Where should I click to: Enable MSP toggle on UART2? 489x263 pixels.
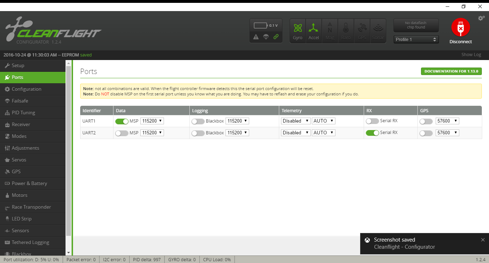coord(122,133)
